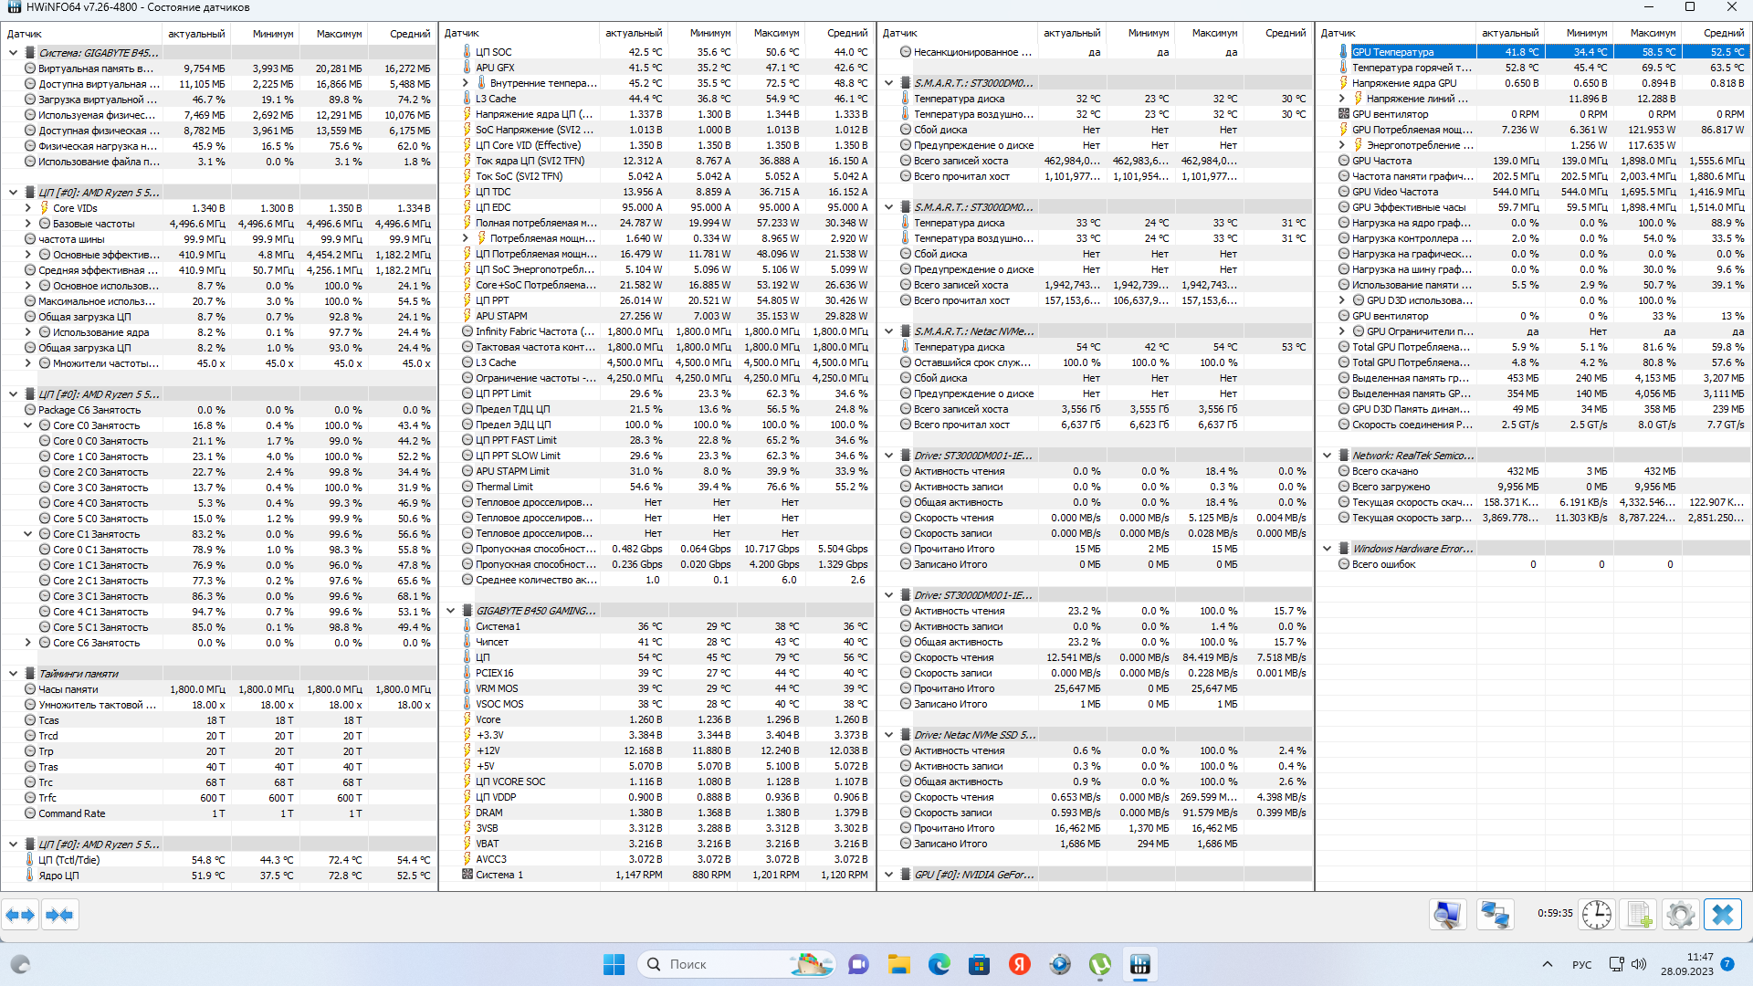Select the GPU Температура row
1753x986 pixels.
(1533, 52)
